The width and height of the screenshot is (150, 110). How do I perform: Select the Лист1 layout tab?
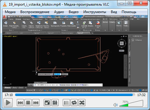(15, 87)
